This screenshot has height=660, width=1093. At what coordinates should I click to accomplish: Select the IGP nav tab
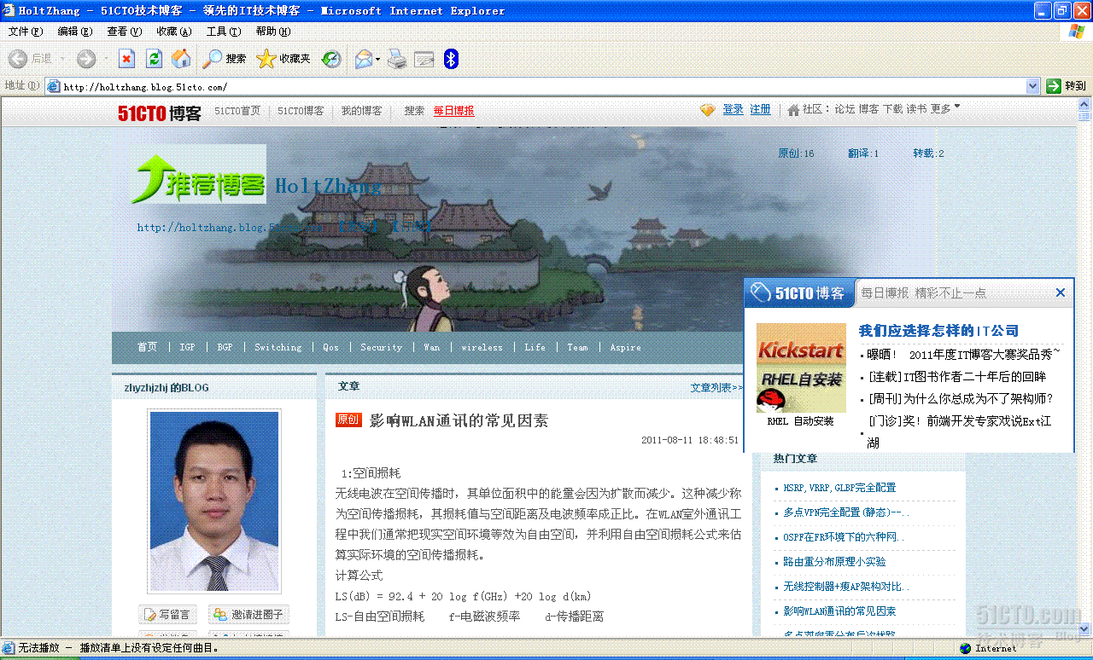[187, 347]
